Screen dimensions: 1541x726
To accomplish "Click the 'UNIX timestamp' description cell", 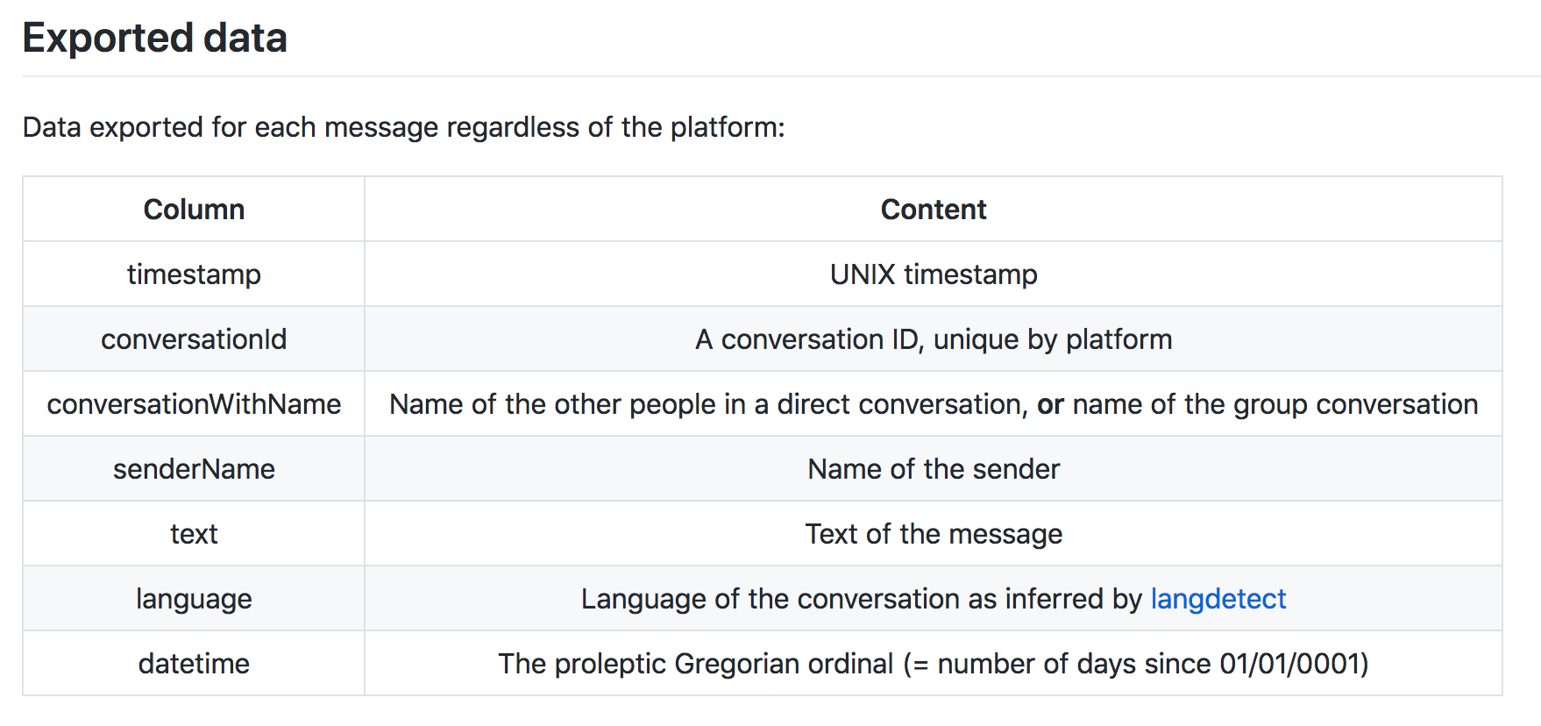I will 933,274.
